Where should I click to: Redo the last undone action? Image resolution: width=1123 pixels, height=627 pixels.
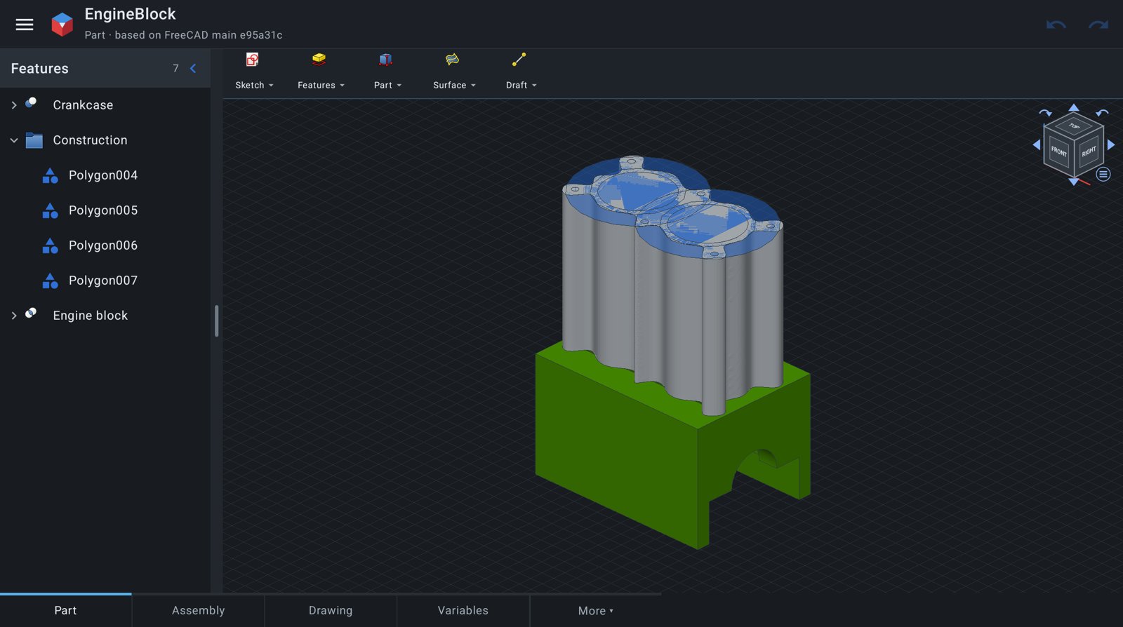[x=1098, y=25]
